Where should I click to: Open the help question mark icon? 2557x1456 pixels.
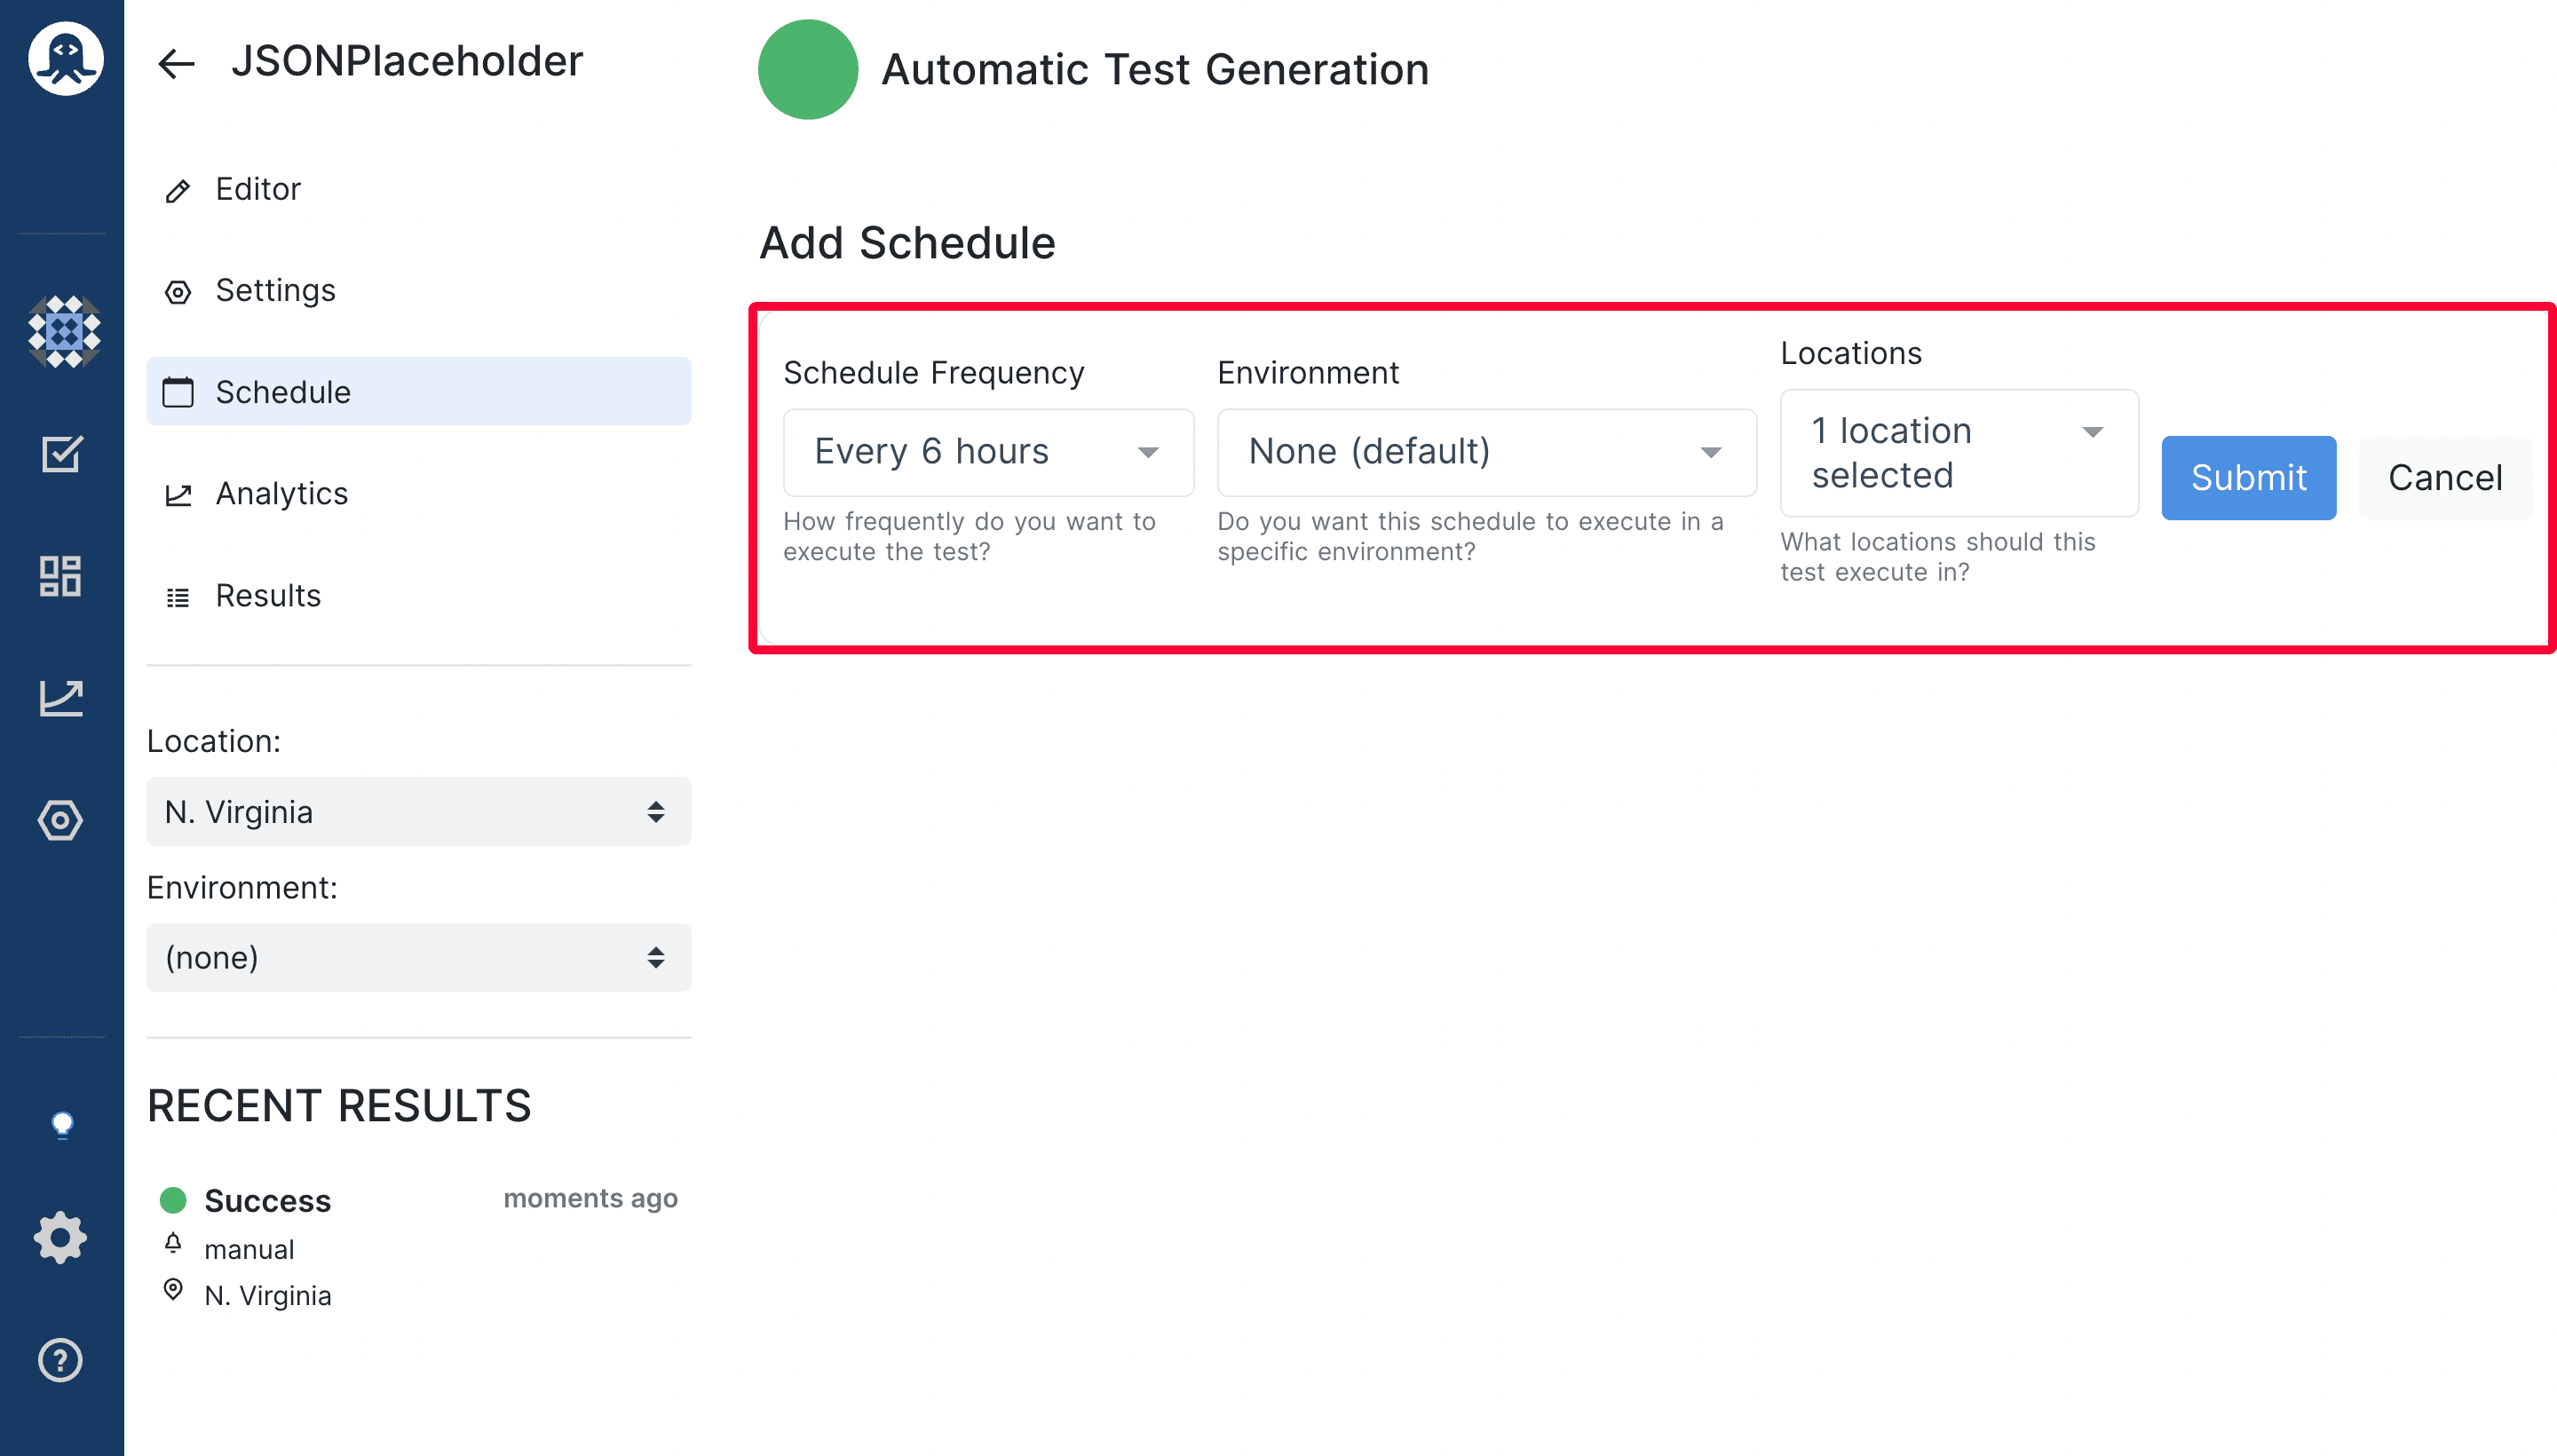60,1360
